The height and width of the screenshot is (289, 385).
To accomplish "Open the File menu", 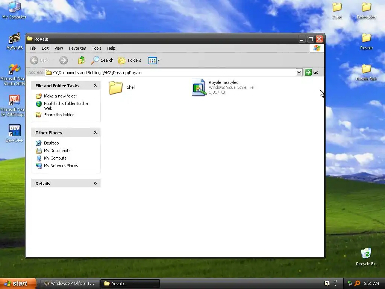I will pyautogui.click(x=33, y=48).
